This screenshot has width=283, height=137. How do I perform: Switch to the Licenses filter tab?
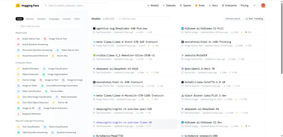pos(67,19)
